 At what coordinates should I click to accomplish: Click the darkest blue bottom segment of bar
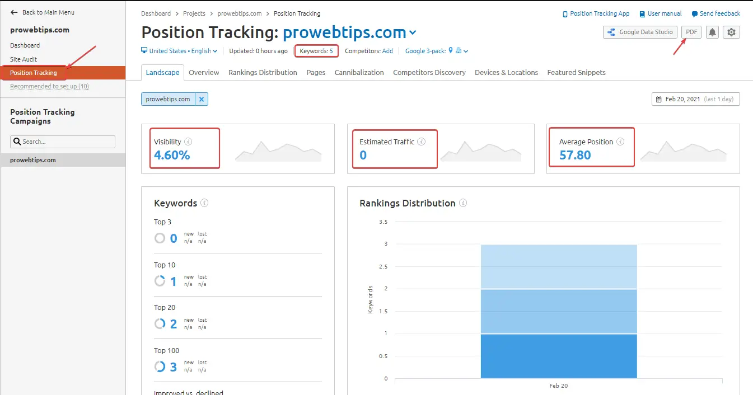[559, 356]
